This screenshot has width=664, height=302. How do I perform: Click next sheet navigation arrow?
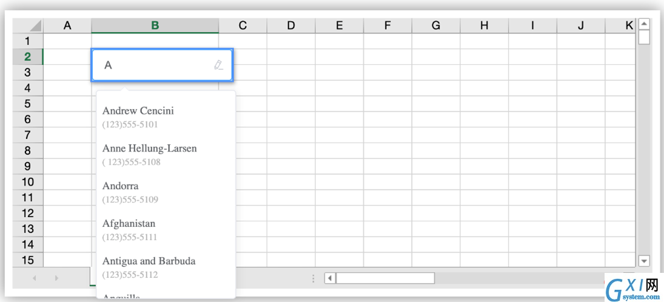click(56, 278)
